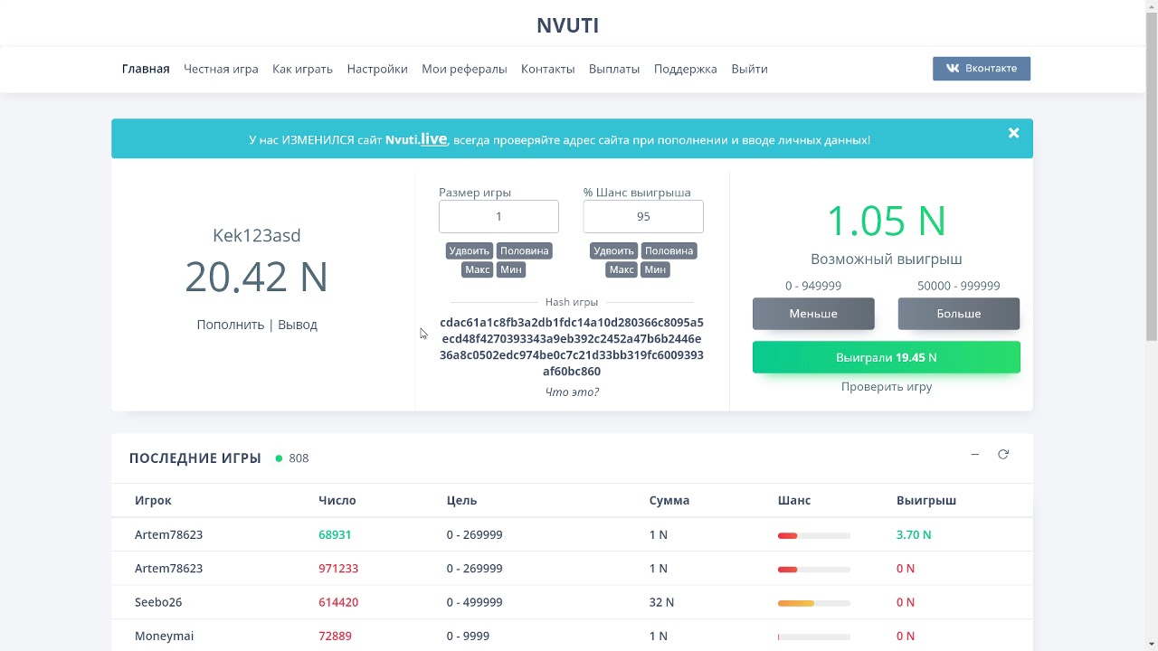Click the Выигрыш column header
This screenshot has height=651, width=1158.
pos(926,500)
